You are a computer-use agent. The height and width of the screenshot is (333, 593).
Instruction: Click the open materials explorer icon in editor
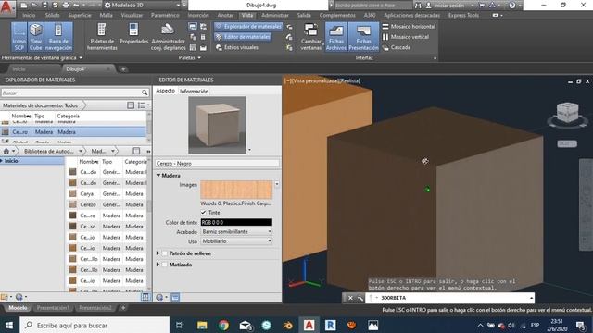click(x=175, y=297)
